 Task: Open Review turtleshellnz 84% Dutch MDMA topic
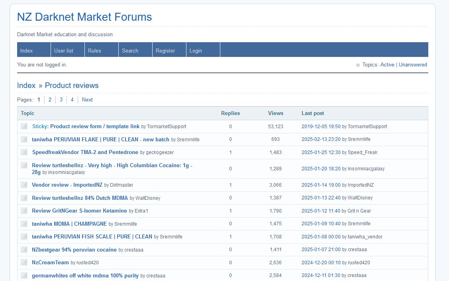point(80,198)
